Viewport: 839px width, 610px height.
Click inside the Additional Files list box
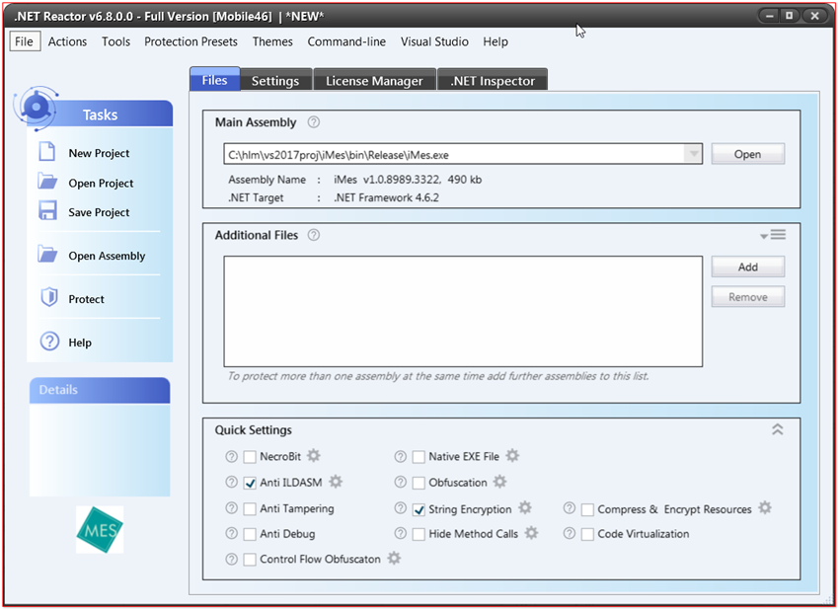(463, 312)
